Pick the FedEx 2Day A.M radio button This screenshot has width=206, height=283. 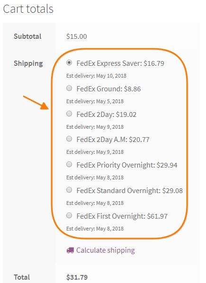click(69, 139)
